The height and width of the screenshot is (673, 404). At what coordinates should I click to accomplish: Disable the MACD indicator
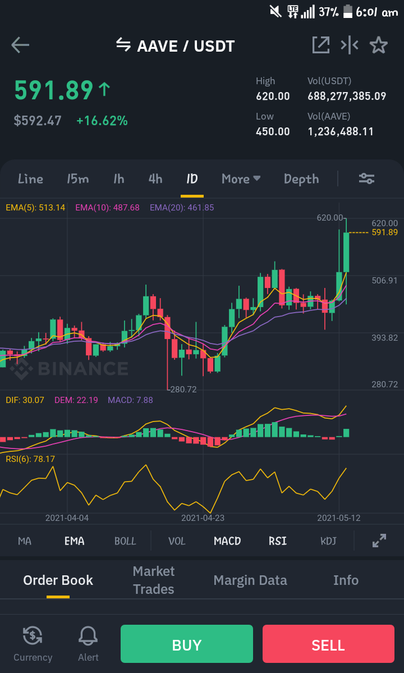click(x=227, y=541)
